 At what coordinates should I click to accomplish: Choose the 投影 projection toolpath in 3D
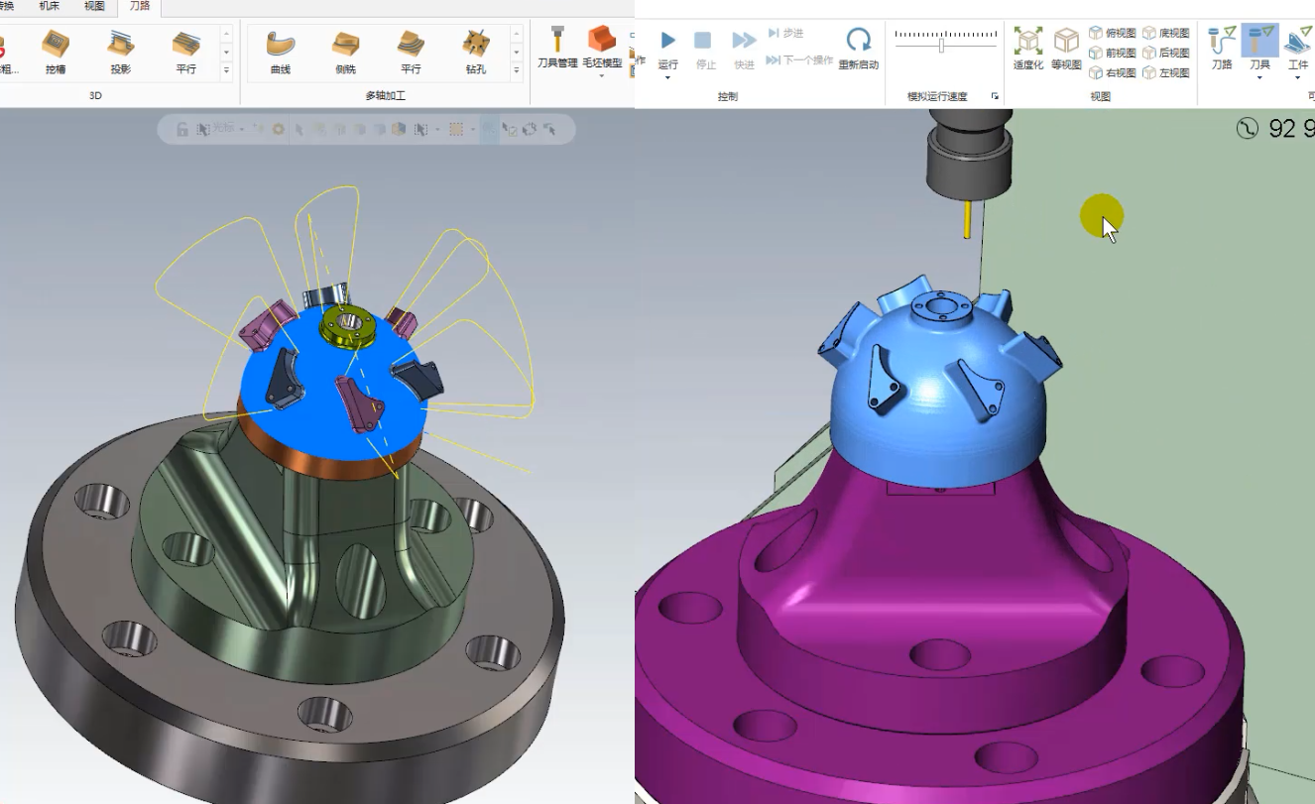[121, 52]
